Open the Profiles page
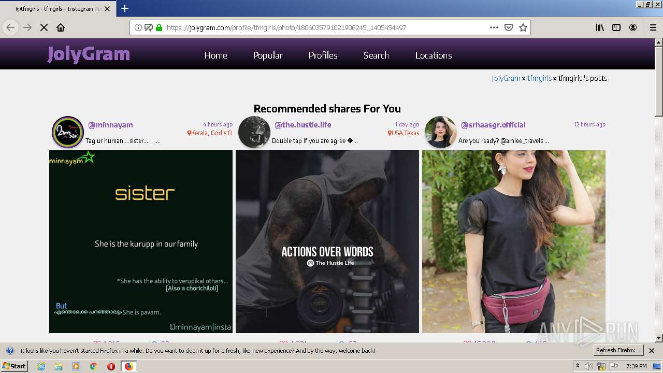 [323, 55]
